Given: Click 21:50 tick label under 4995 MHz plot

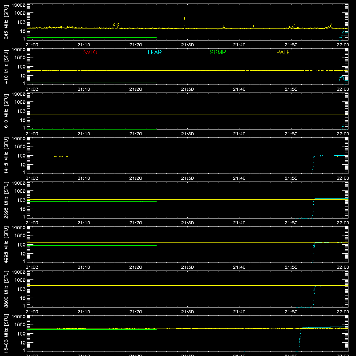Looking at the screenshot, I should (x=291, y=267).
